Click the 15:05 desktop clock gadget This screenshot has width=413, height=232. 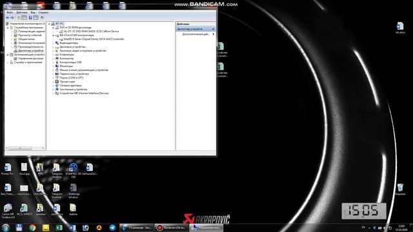tap(364, 211)
